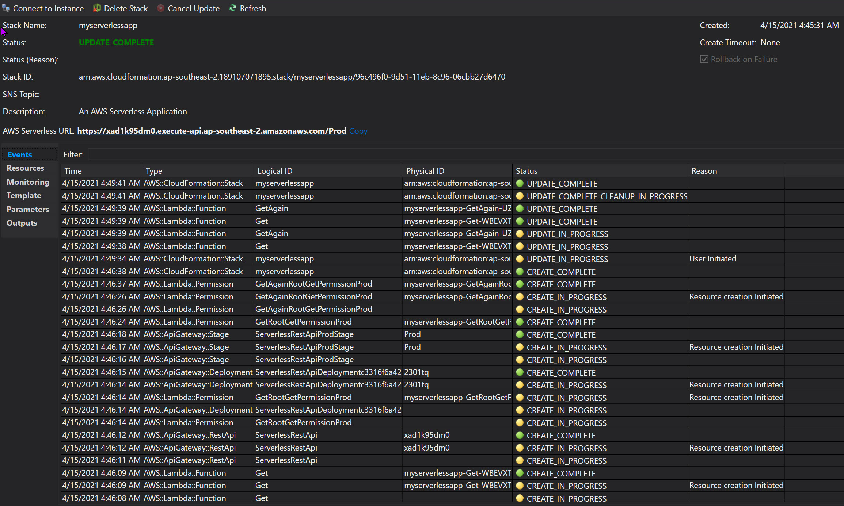The width and height of the screenshot is (844, 506).
Task: Click the Refresh icon
Action: (233, 8)
